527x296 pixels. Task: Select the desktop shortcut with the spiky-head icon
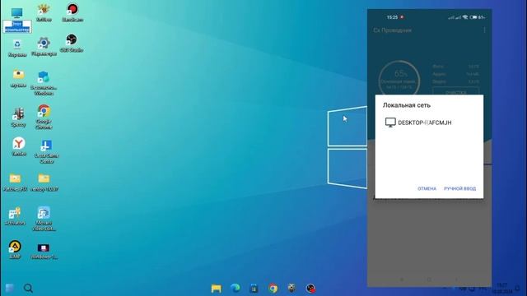pos(44,13)
